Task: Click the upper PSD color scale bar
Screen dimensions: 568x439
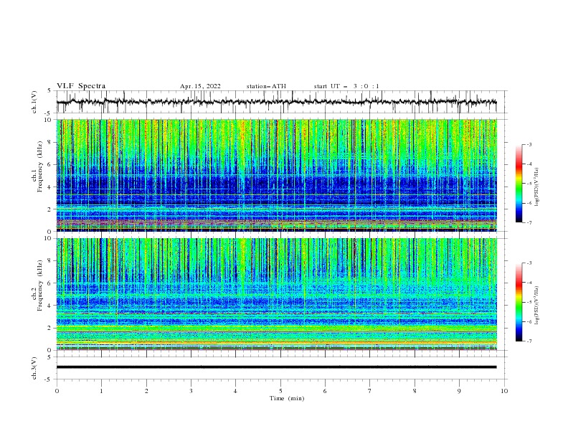Action: tap(519, 184)
